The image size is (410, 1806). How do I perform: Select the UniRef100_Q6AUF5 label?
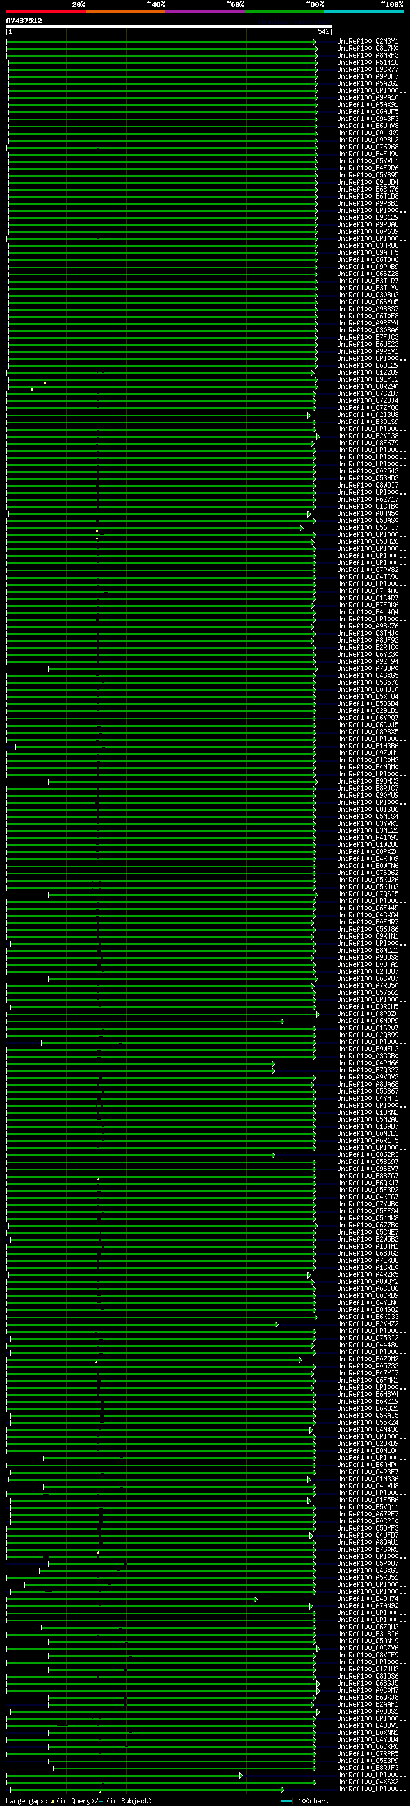tap(368, 112)
